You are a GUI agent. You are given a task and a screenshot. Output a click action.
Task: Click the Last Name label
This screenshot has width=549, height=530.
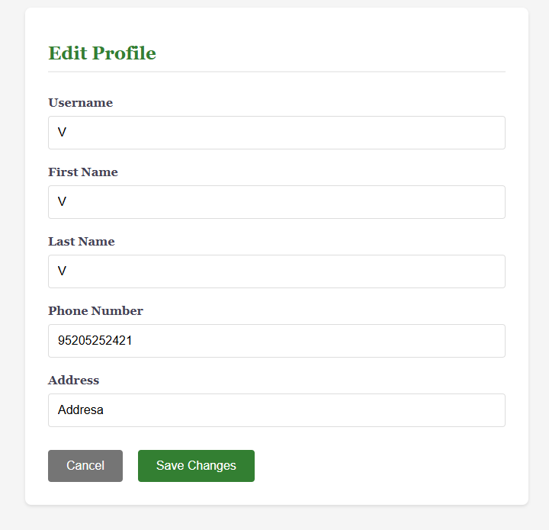click(x=82, y=242)
